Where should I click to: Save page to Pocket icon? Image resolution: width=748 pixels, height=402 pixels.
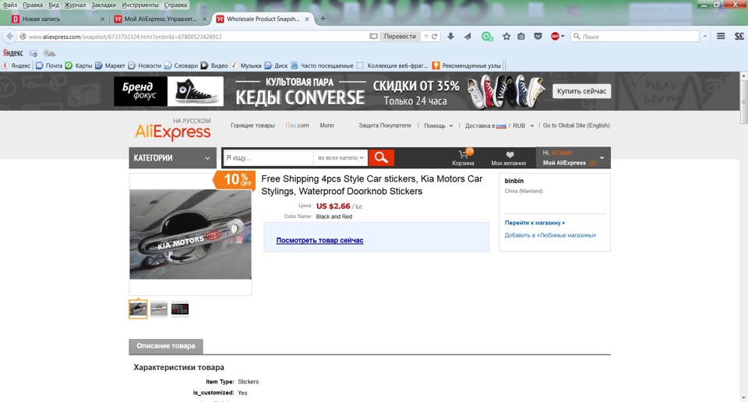tap(538, 37)
